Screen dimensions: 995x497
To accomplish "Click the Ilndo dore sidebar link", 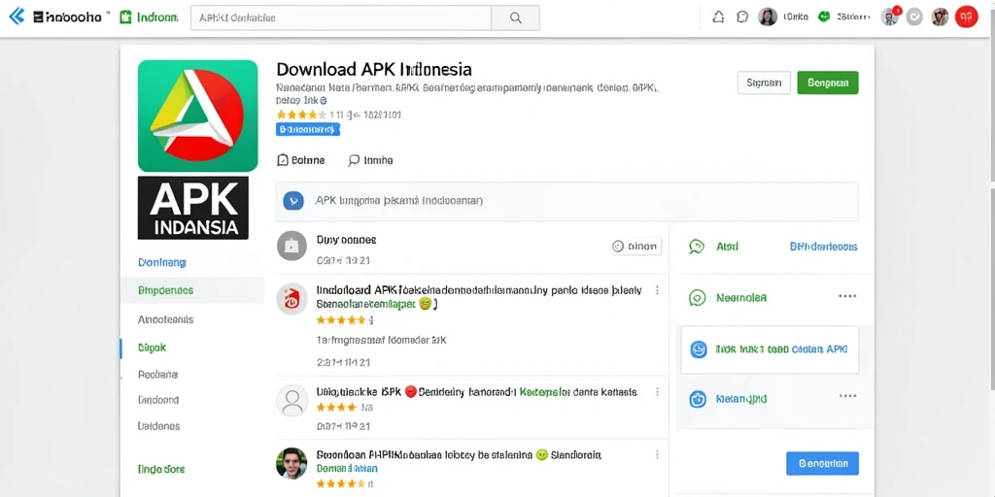I will pos(161,469).
